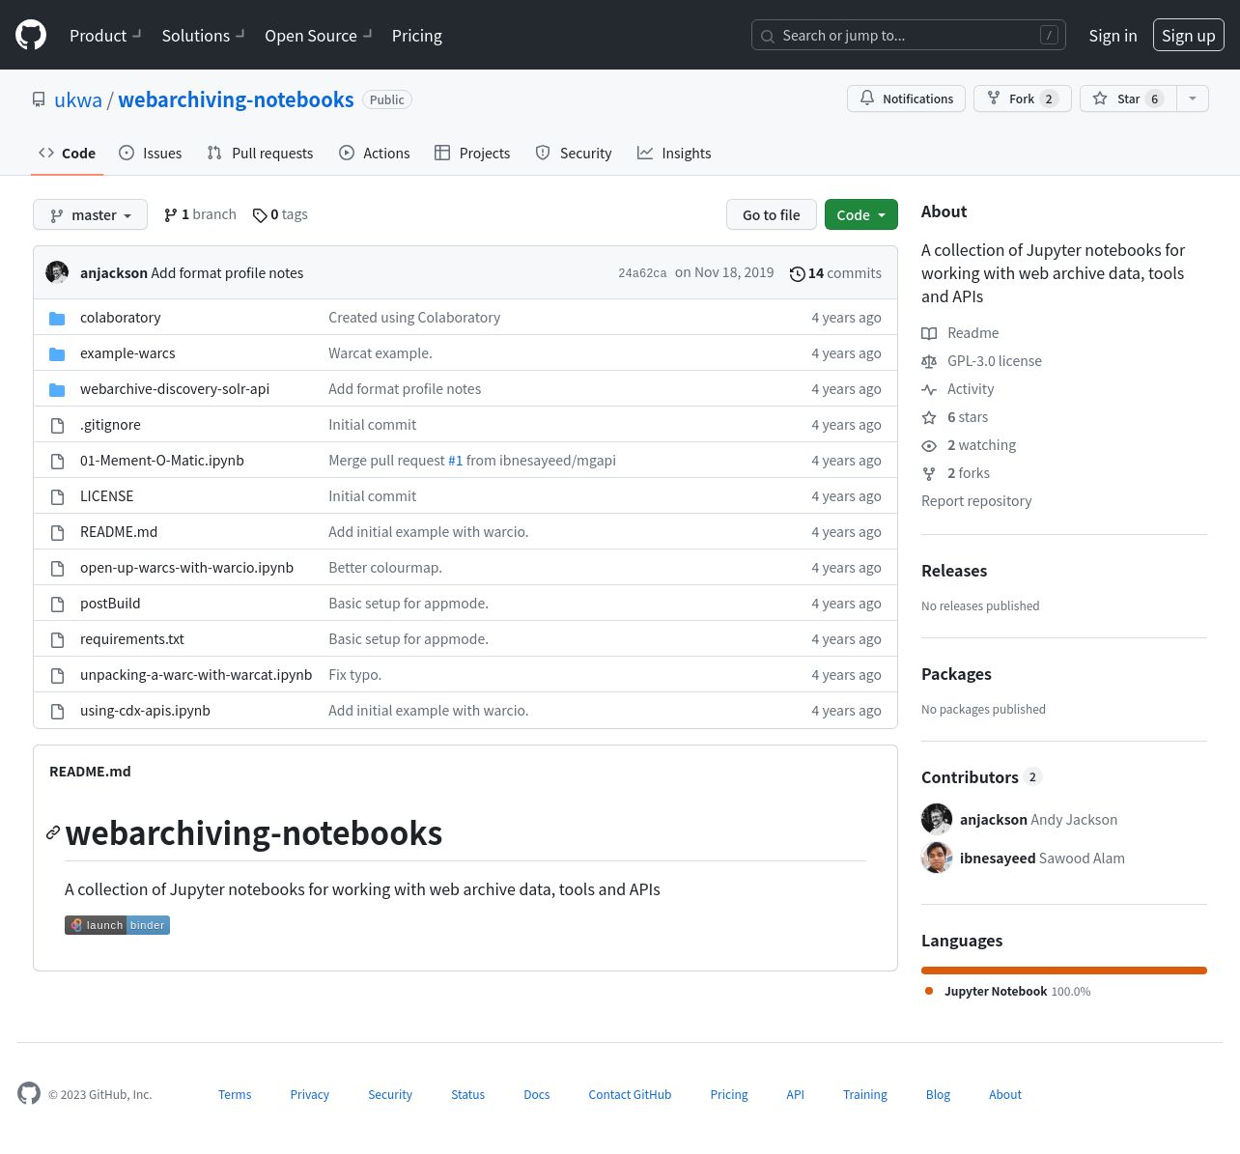Open 01-Mement-O-Matic.ipynb file
This screenshot has height=1154, width=1240.
[x=162, y=461]
